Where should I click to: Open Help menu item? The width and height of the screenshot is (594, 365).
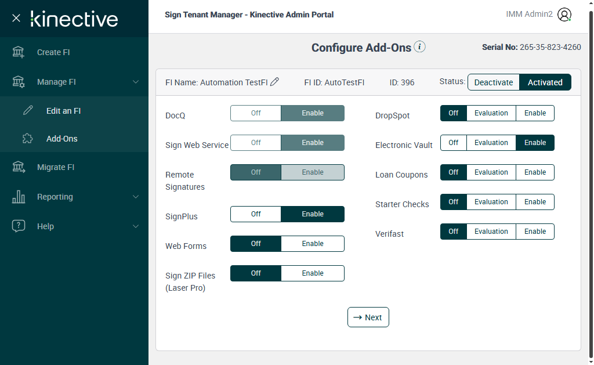[74, 226]
